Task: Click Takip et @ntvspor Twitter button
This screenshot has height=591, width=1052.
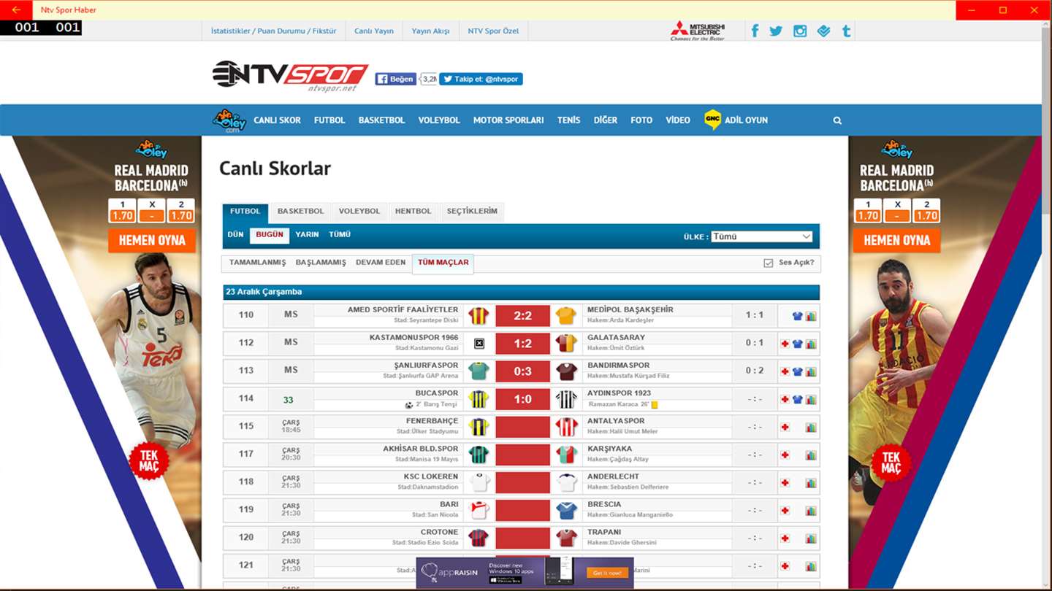Action: pos(481,79)
